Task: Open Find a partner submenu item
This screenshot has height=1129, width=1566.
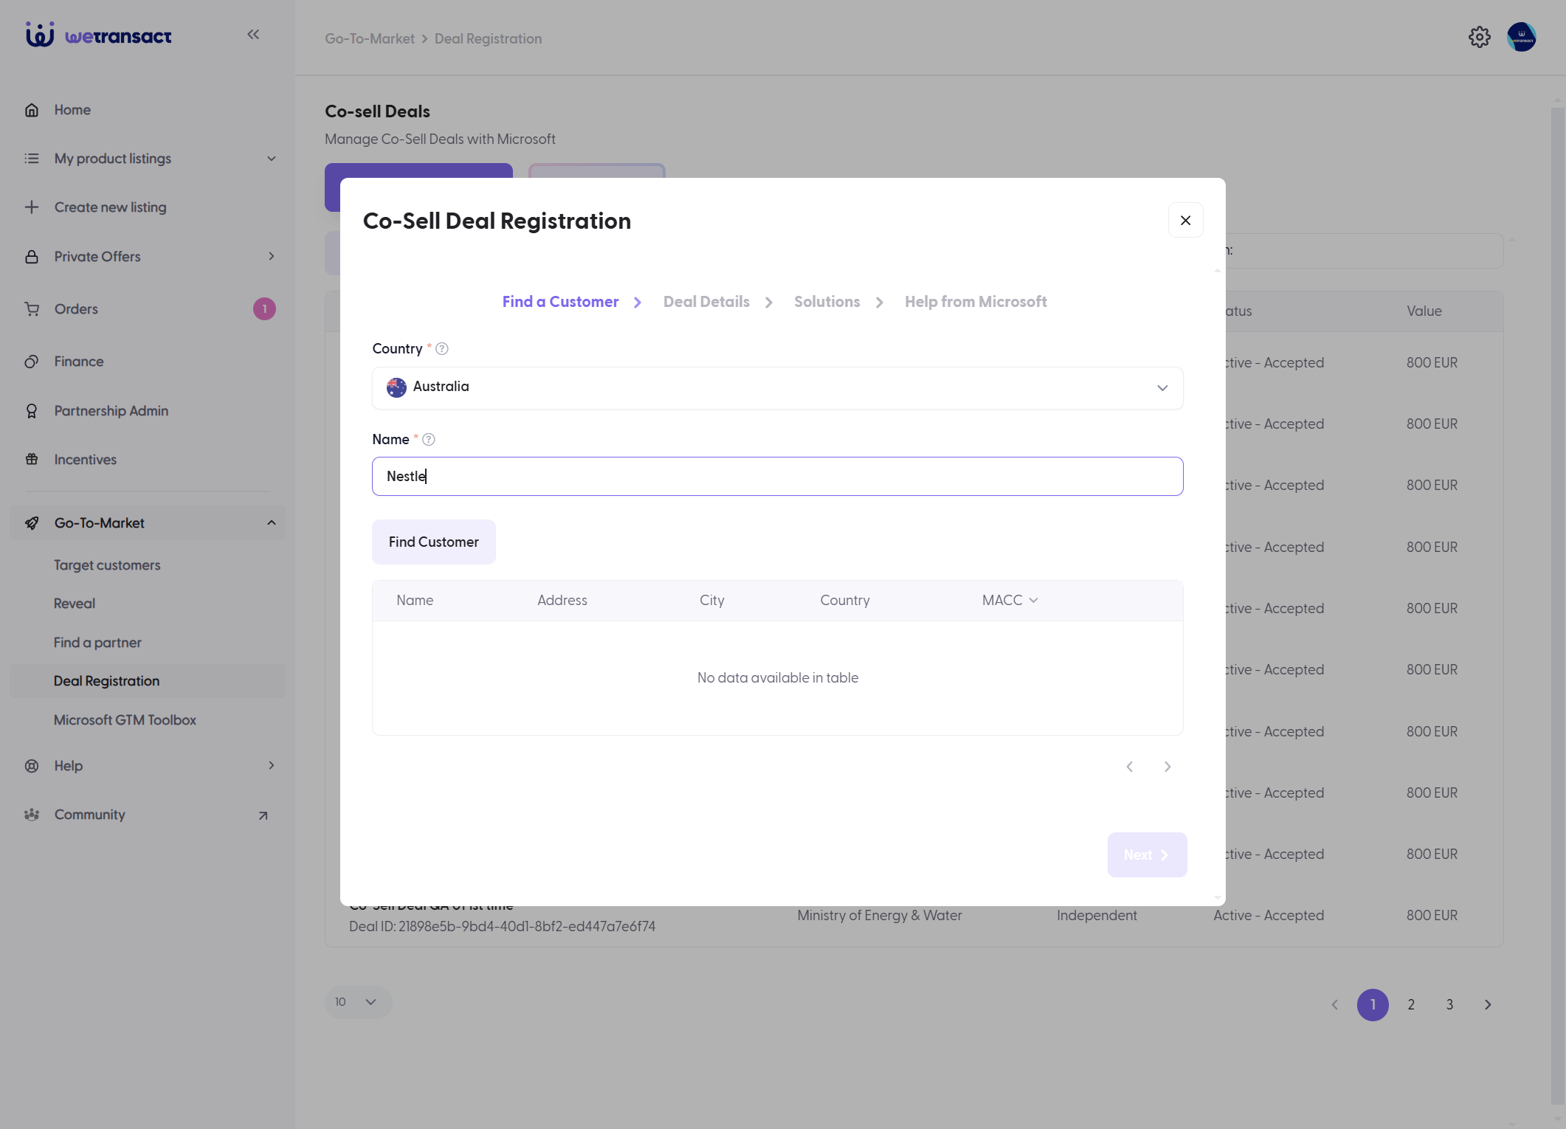Action: click(97, 643)
